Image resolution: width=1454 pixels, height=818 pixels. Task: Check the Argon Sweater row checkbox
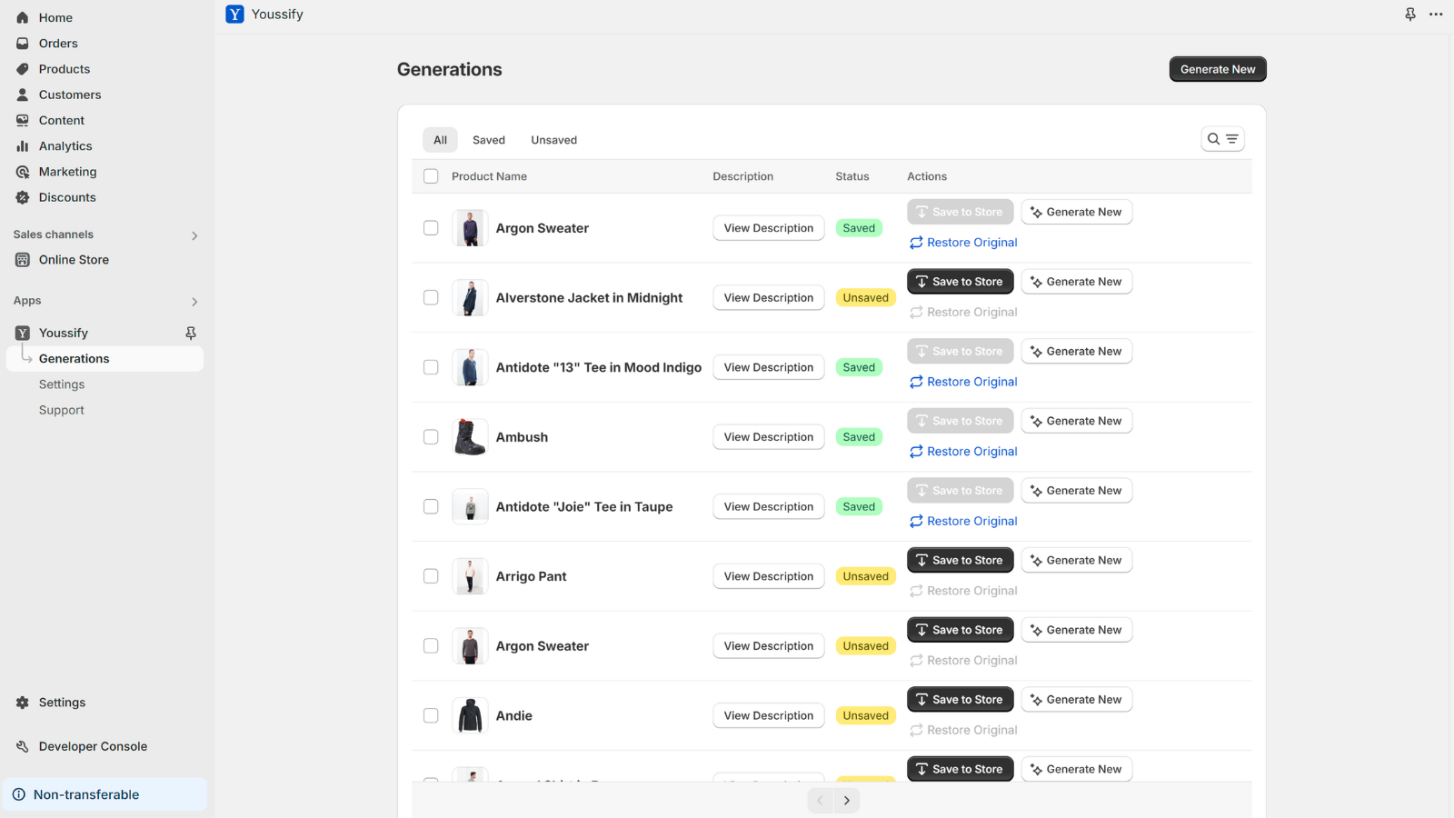click(x=431, y=228)
